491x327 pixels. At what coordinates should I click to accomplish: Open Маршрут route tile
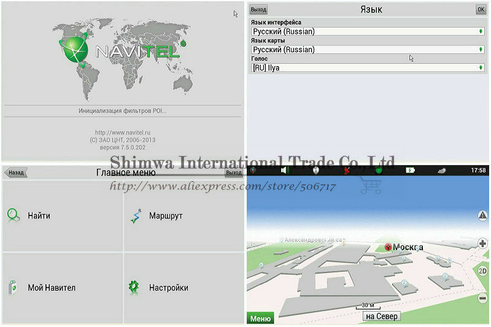click(184, 216)
